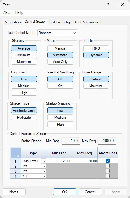Choose Electrodynamic shaker type

coord(24,111)
